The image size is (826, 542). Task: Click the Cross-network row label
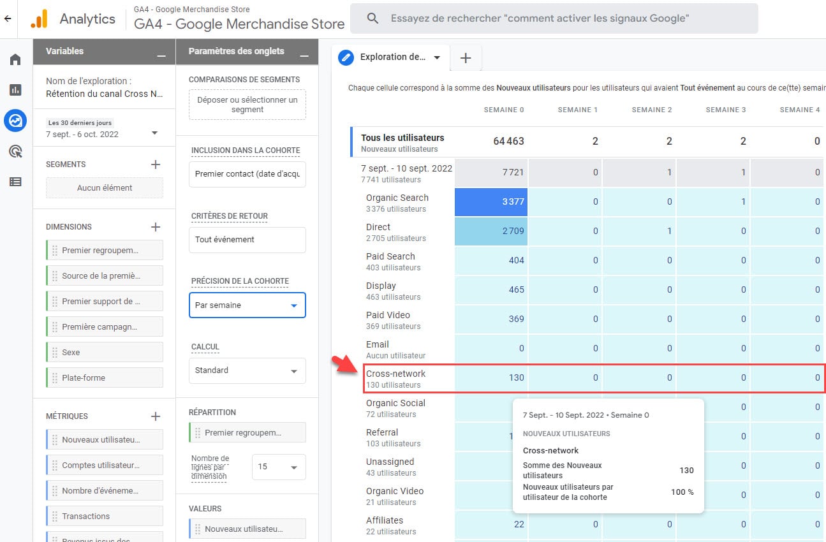[395, 374]
